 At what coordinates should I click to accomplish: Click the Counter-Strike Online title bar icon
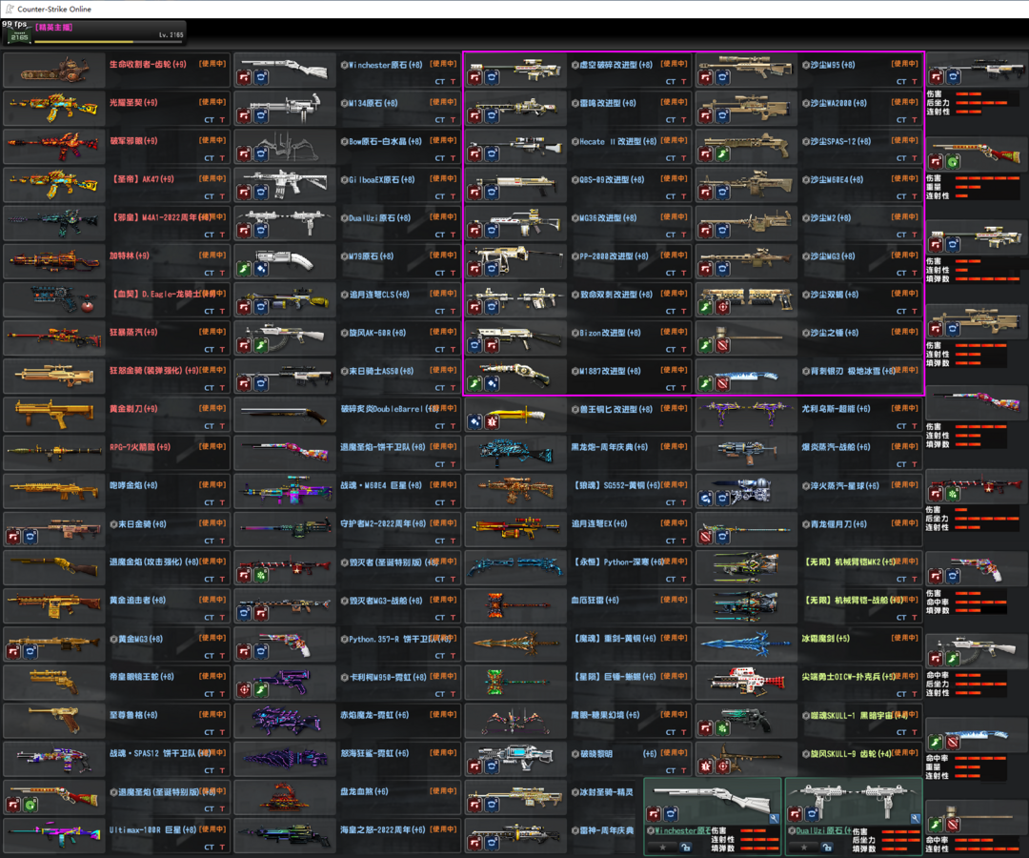tap(10, 9)
